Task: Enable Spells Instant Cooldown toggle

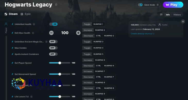Action: 53,54
